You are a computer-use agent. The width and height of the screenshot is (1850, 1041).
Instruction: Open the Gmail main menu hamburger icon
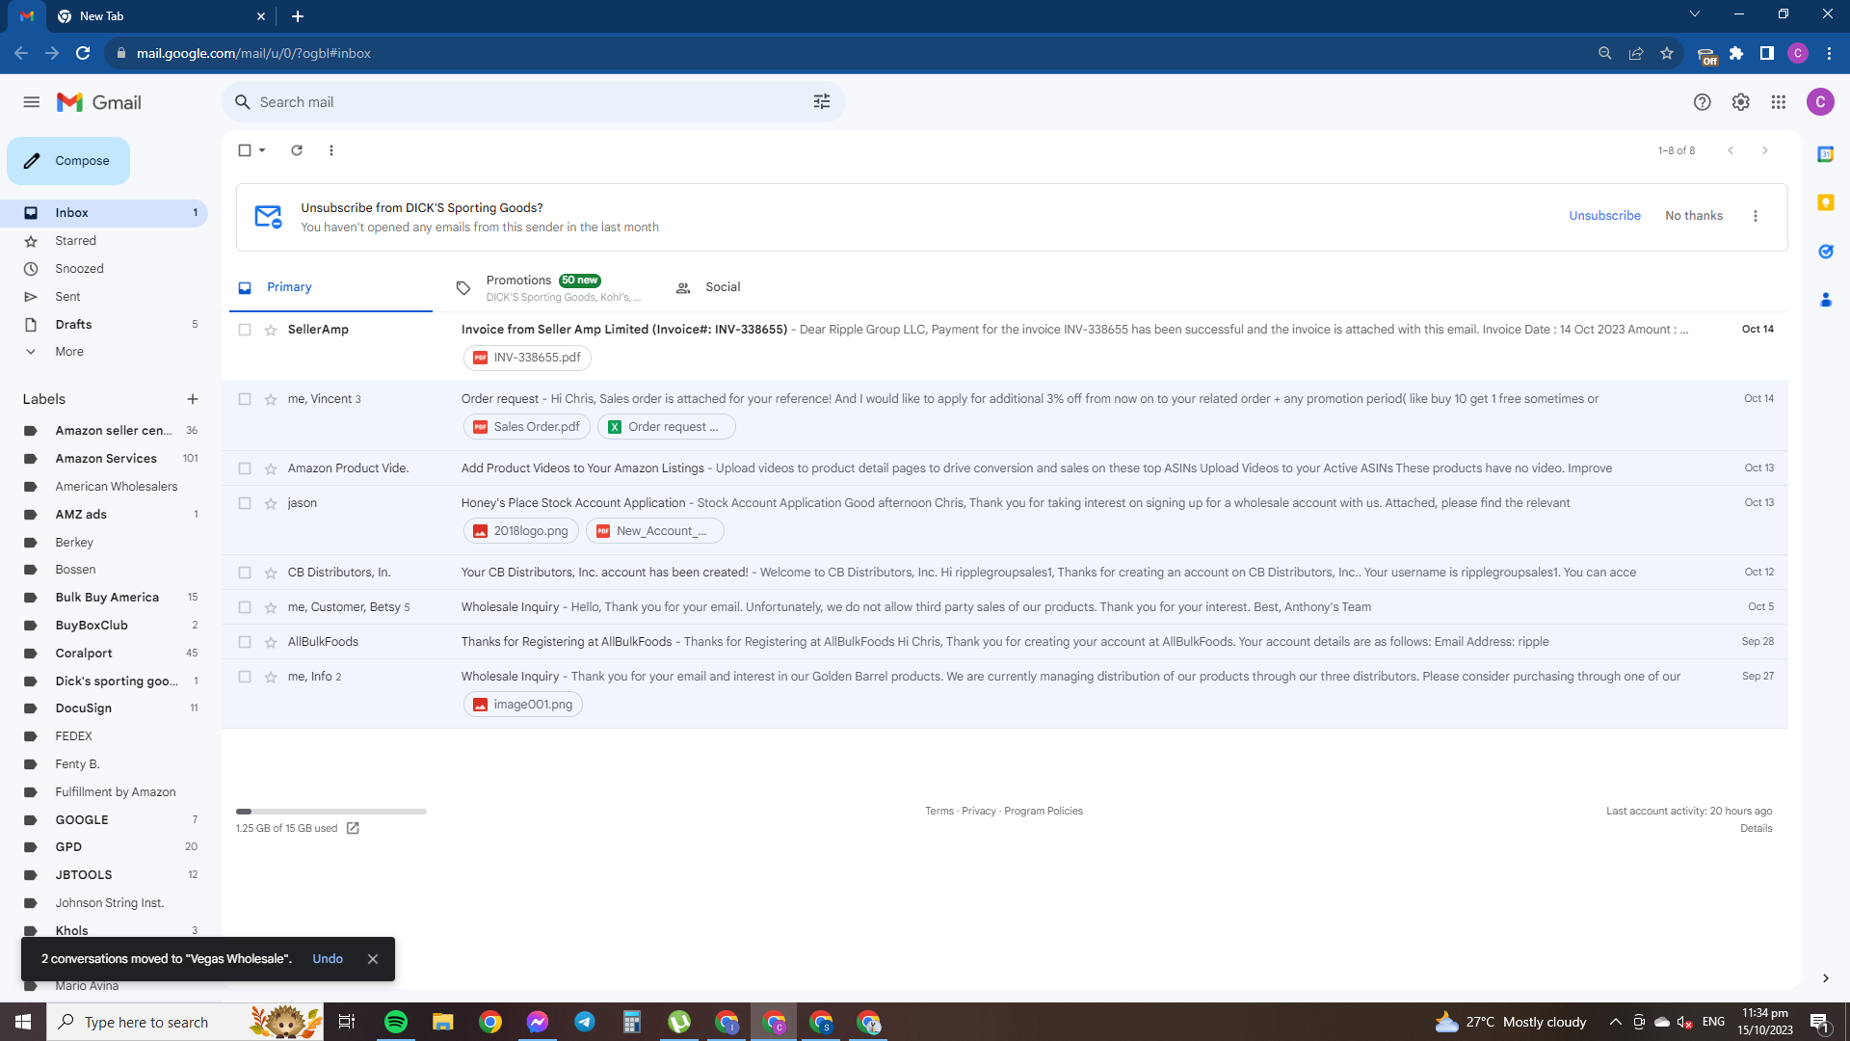[32, 102]
